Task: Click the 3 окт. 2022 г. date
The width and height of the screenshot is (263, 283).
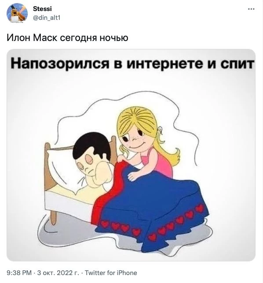Action: (x=58, y=272)
